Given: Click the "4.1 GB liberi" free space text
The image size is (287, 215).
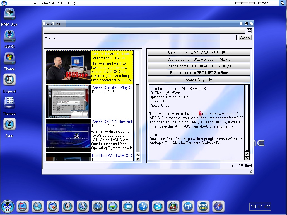Looking at the screenshot, I should pyautogui.click(x=242, y=166).
